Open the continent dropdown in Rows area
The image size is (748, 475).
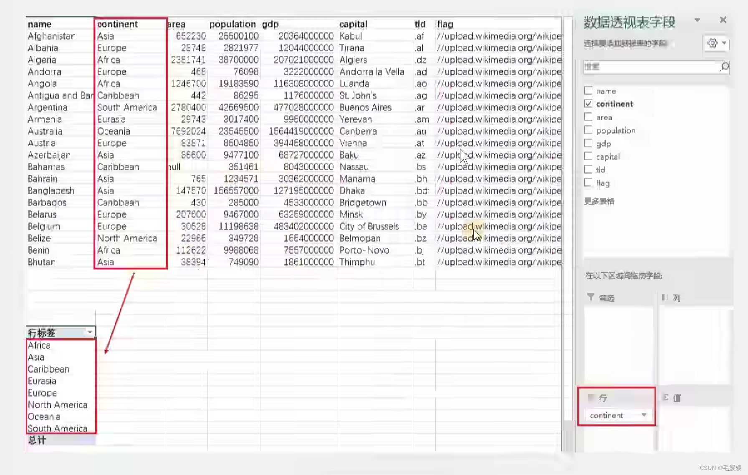[x=644, y=415]
